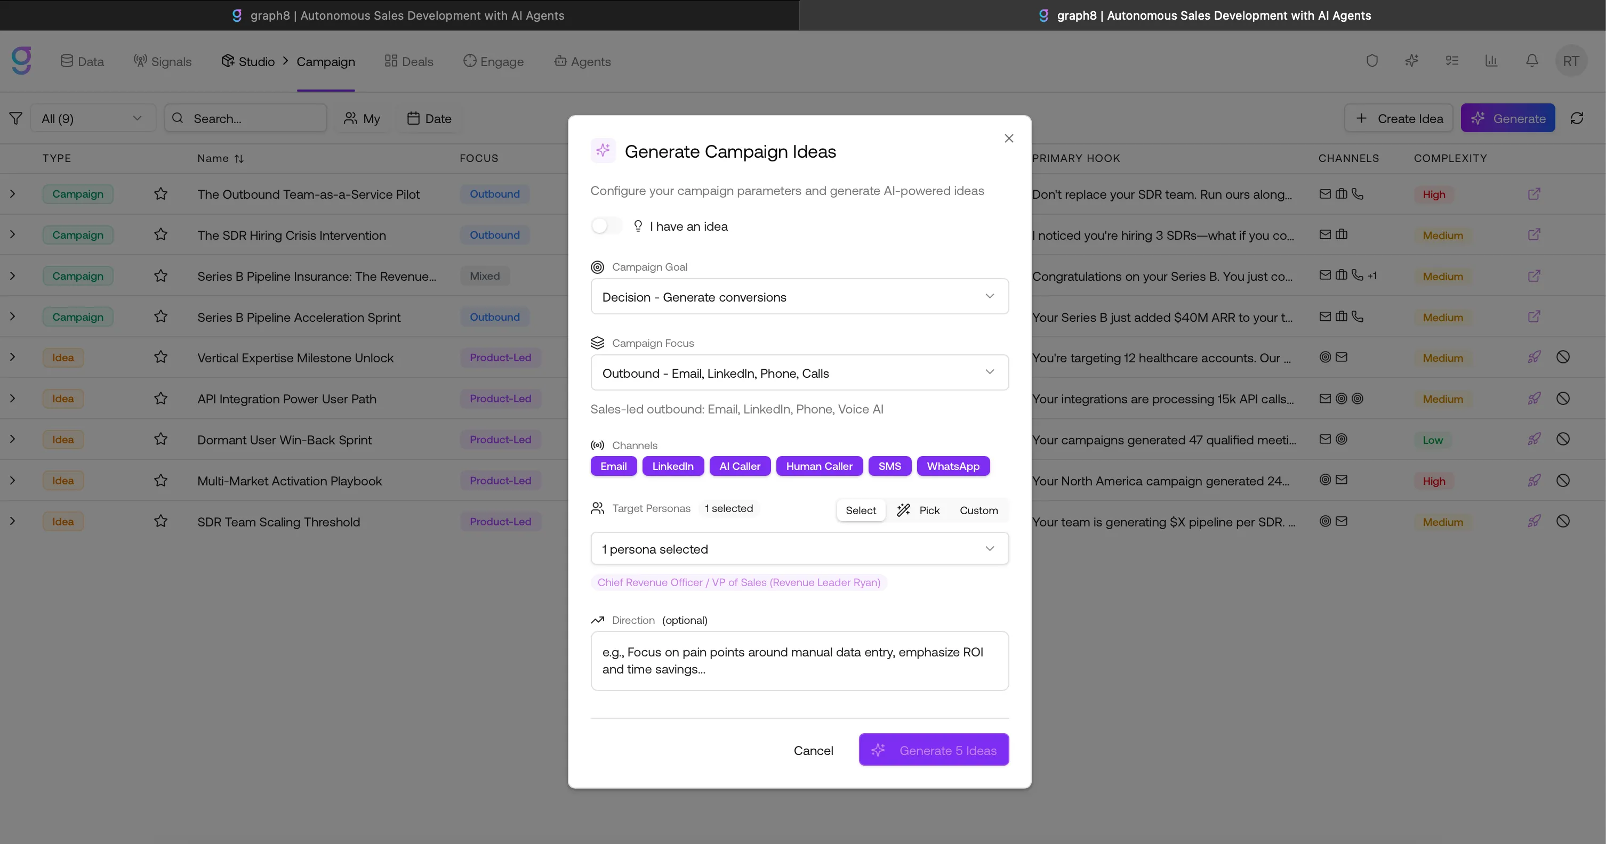Click the task checklist icon near the avatar

pyautogui.click(x=1452, y=60)
